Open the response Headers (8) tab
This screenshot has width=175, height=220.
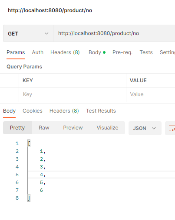64,111
